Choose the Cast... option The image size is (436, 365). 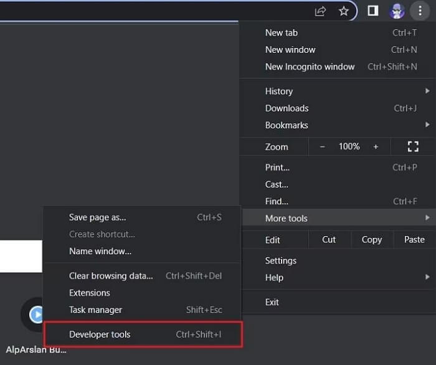coord(338,184)
